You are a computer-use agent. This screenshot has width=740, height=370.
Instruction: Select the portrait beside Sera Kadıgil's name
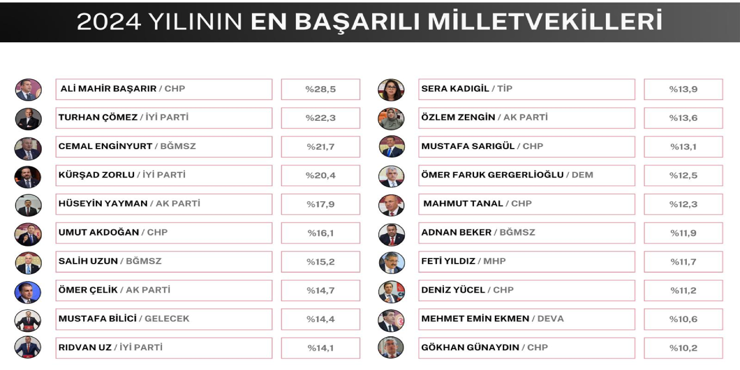coord(391,90)
